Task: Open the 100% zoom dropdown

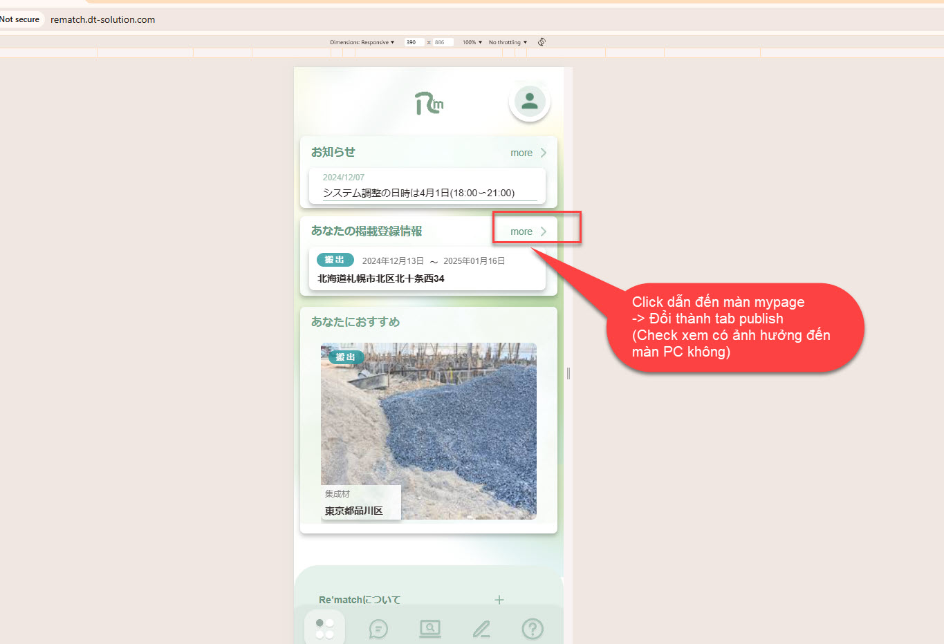Action: (472, 42)
